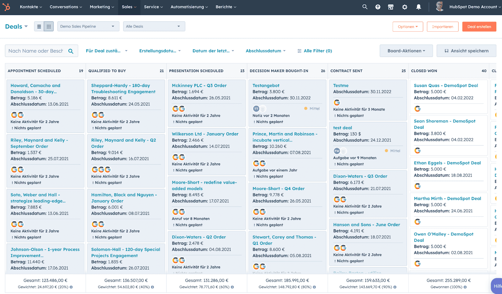Expand HubSpot Demo Account menu
Image resolution: width=502 pixels, height=294 pixels.
pyautogui.click(x=475, y=7)
